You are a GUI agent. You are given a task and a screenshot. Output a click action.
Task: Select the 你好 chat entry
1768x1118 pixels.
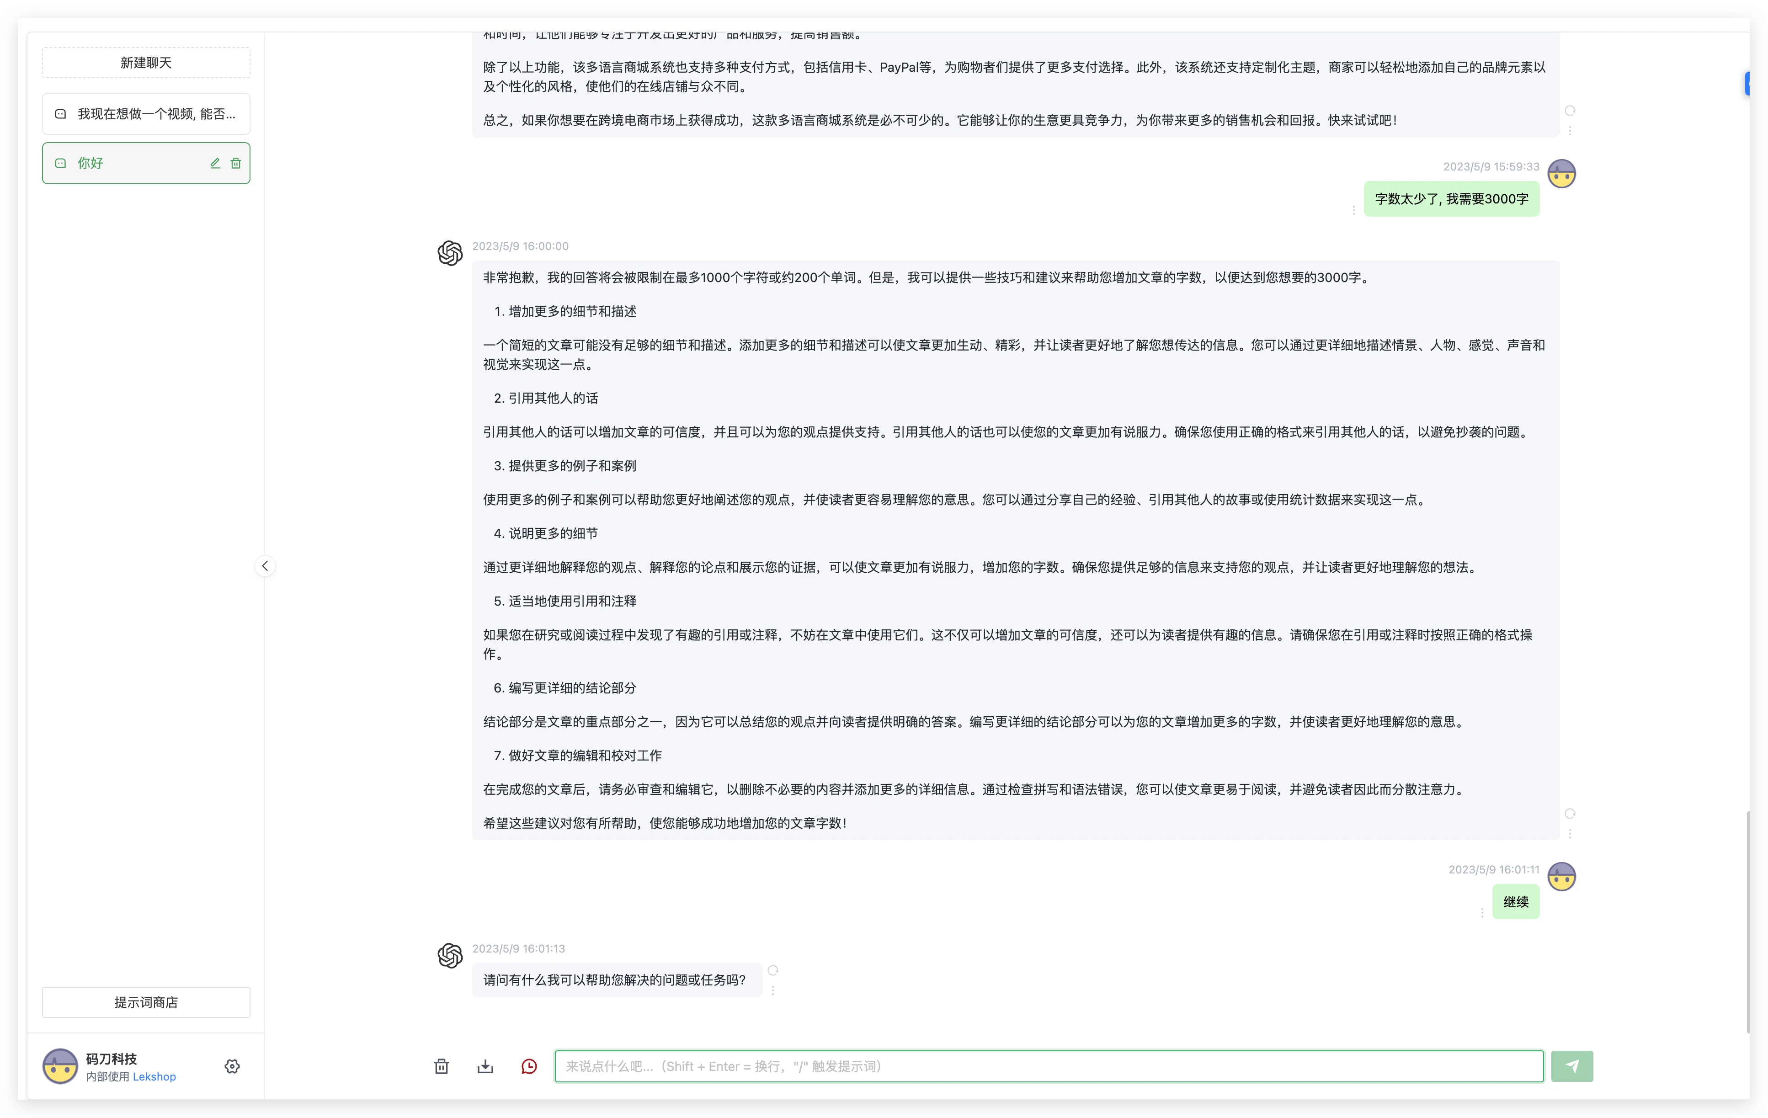146,163
